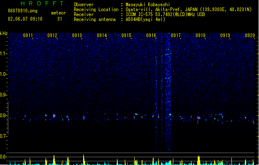Click the Receiver label

coord(84,14)
